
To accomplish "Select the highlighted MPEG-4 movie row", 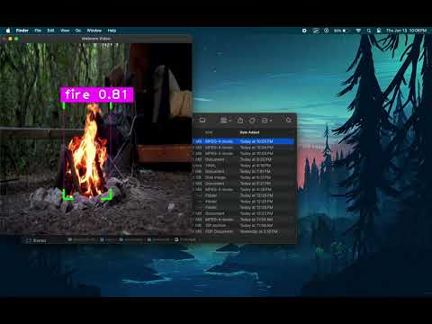I will click(x=243, y=141).
